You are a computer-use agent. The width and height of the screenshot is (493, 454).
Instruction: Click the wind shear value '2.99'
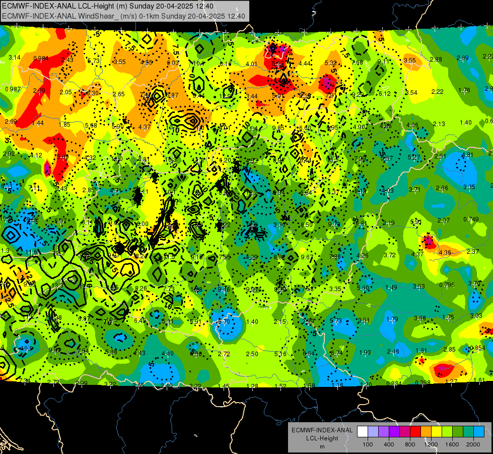click(82, 383)
